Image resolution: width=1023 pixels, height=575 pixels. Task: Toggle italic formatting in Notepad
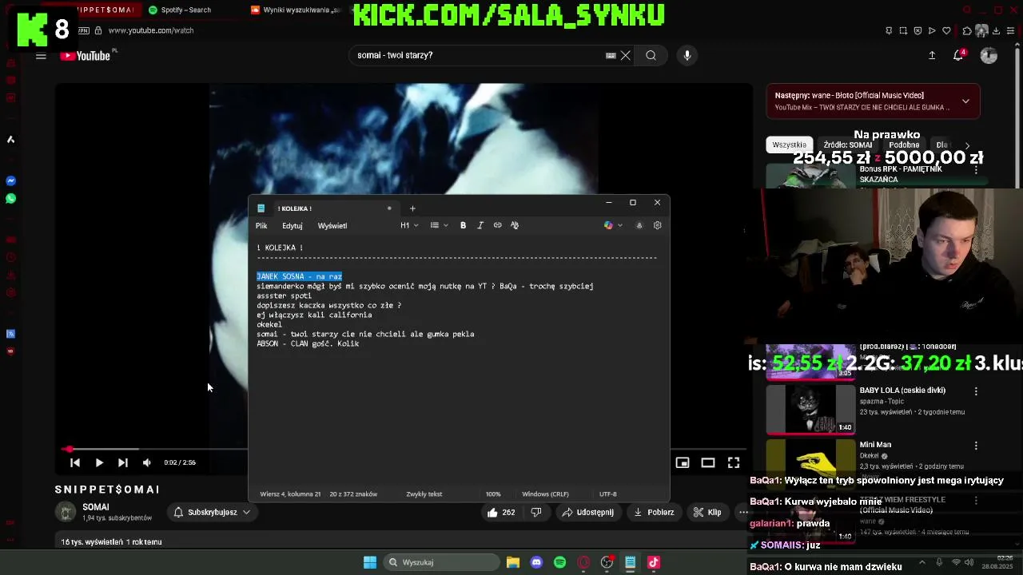[x=480, y=226]
